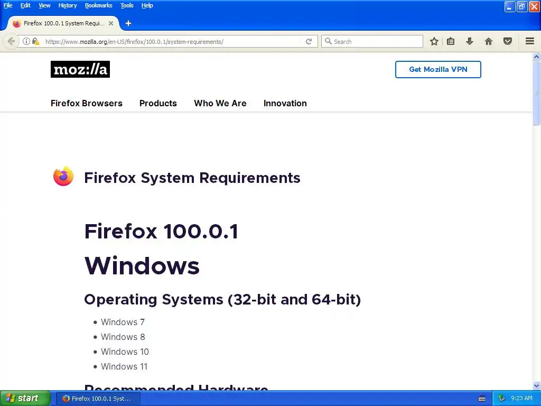Open a new tab with the plus button
Image resolution: width=541 pixels, height=406 pixels.
128,23
